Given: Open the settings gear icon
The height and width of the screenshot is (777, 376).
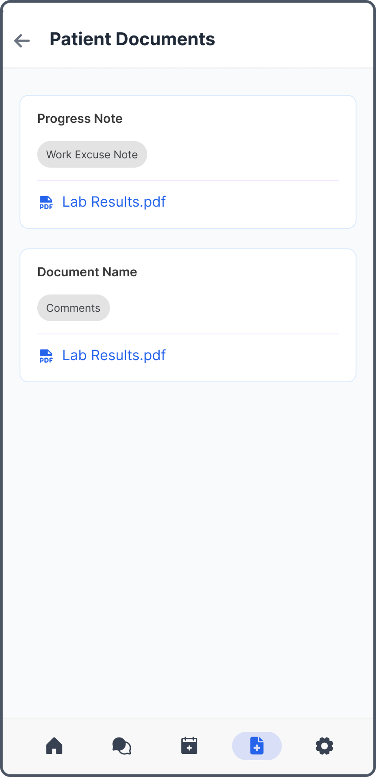Looking at the screenshot, I should [x=324, y=746].
